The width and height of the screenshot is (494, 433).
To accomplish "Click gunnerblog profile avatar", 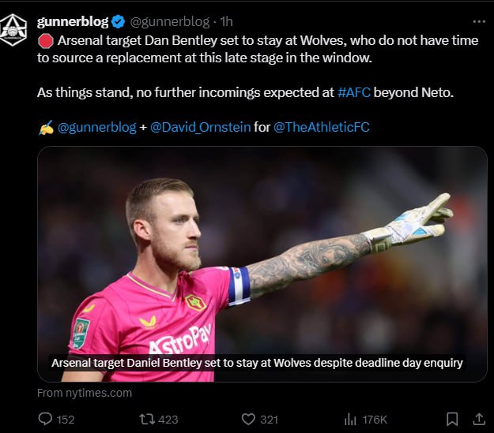I will click(13, 32).
